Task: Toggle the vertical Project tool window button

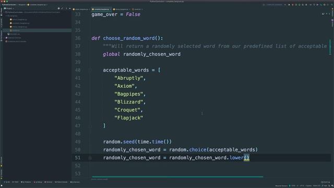Action: point(1,11)
